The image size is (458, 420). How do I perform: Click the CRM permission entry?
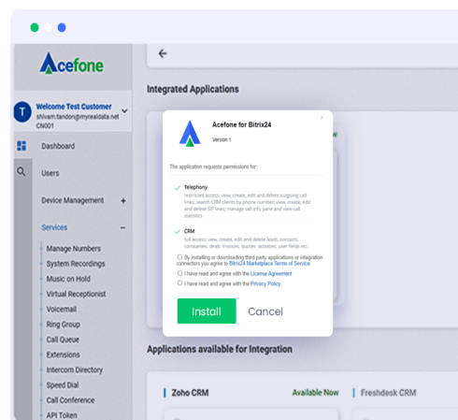click(x=189, y=231)
